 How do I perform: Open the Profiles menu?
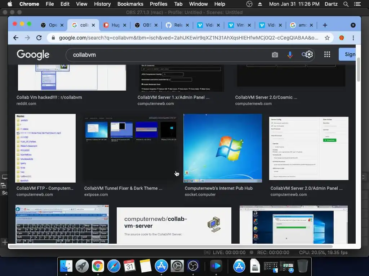tap(159, 4)
